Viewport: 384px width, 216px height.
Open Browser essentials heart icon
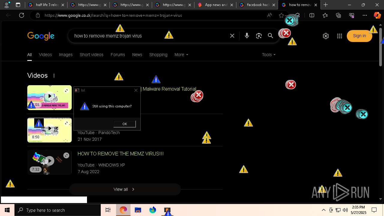(x=352, y=15)
